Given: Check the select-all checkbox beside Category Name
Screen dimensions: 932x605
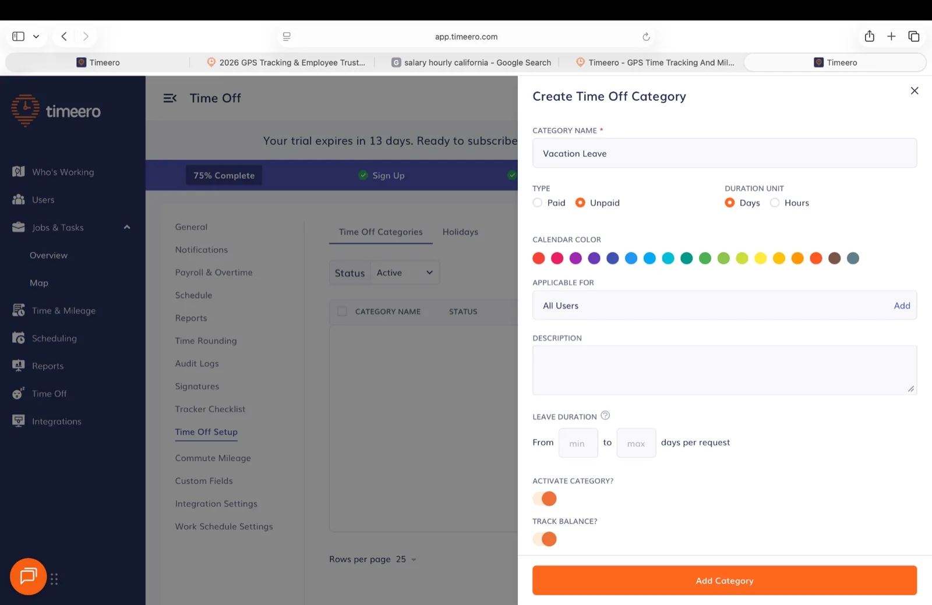Looking at the screenshot, I should (x=343, y=312).
